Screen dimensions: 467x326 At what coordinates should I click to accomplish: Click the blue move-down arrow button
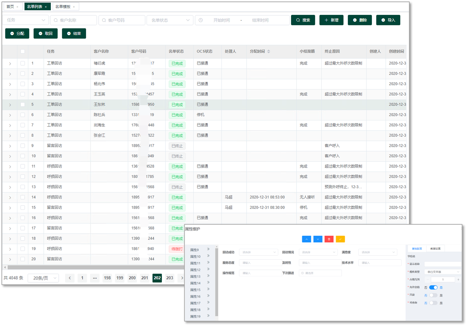[x=318, y=239]
